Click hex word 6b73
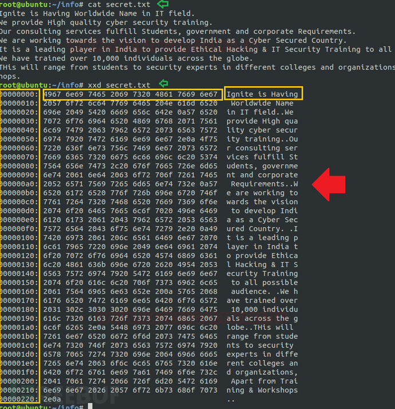 [164, 390]
